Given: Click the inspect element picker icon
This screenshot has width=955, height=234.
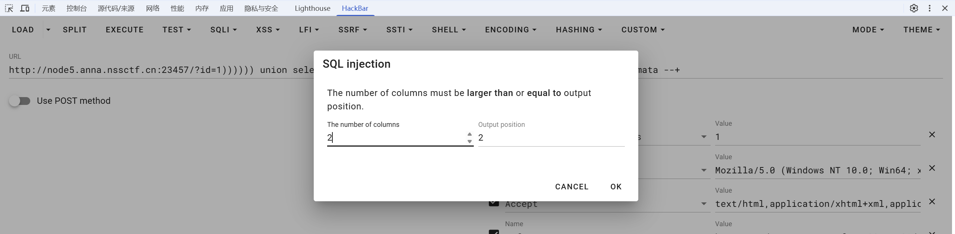Looking at the screenshot, I should pyautogui.click(x=9, y=8).
